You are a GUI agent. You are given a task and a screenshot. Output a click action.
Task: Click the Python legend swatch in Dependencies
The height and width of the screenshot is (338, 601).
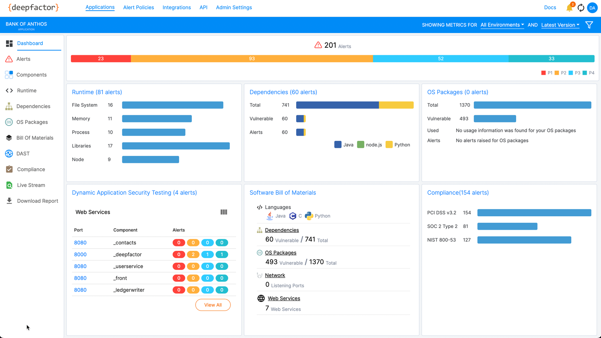389,145
